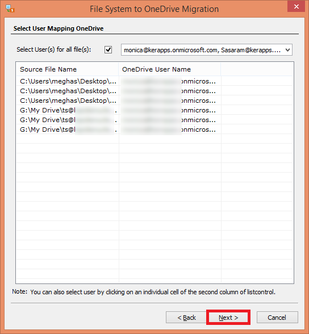Image resolution: width=309 pixels, height=334 pixels.
Task: Select second C:\Users\meghas\Desktop source row
Action: [68, 91]
